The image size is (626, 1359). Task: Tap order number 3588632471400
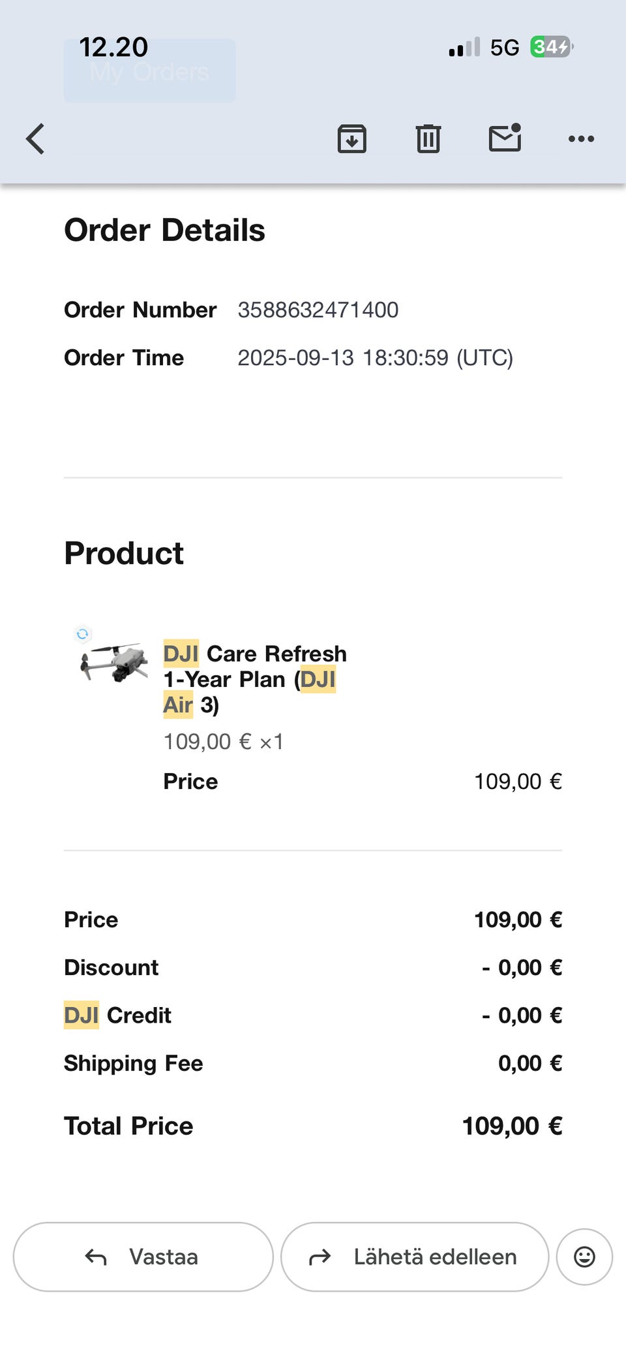pos(318,310)
